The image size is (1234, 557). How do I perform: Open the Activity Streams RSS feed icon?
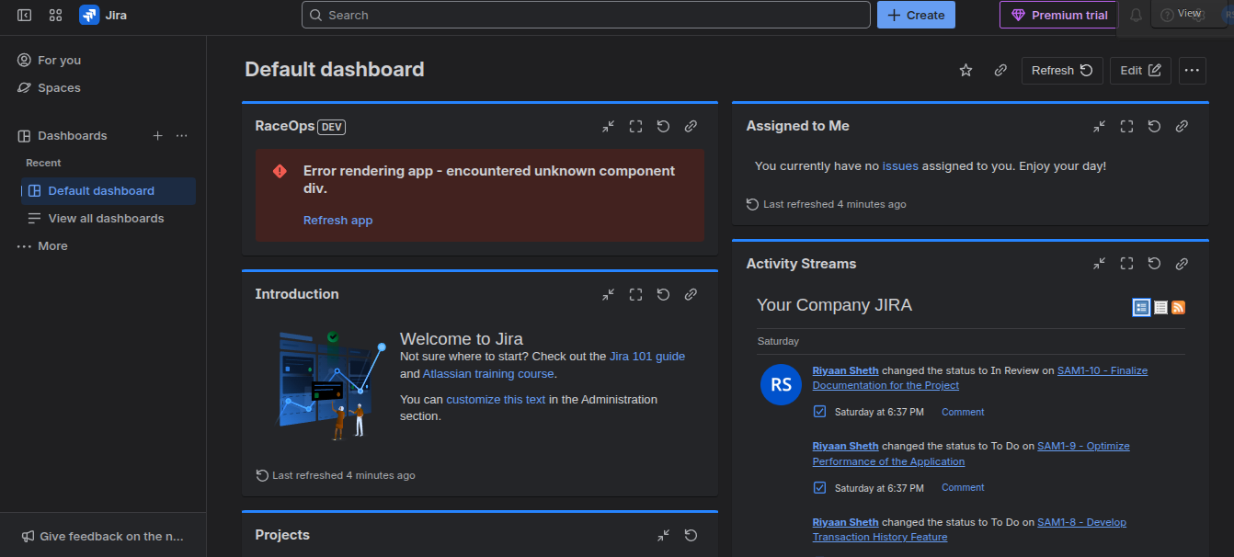(1178, 307)
